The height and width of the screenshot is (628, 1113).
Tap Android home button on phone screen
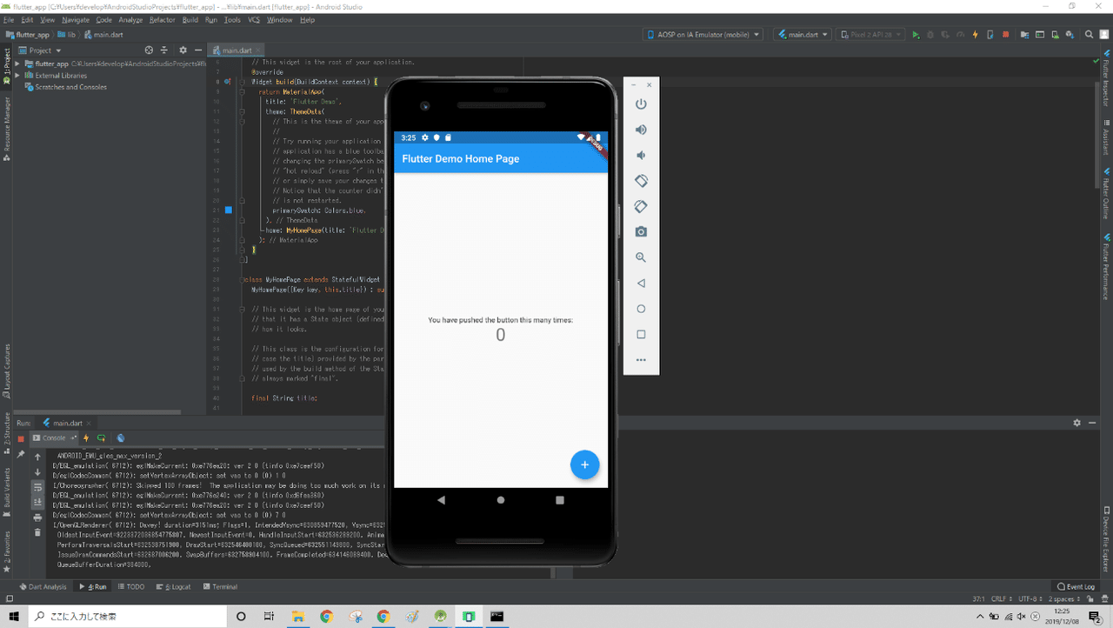click(x=500, y=500)
